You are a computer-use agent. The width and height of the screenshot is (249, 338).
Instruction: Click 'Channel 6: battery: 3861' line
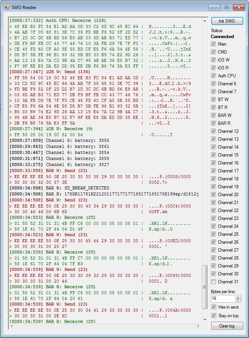pos(59,147)
